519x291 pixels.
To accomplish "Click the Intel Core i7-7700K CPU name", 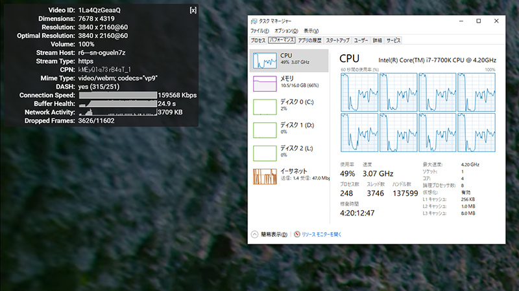I will click(437, 60).
